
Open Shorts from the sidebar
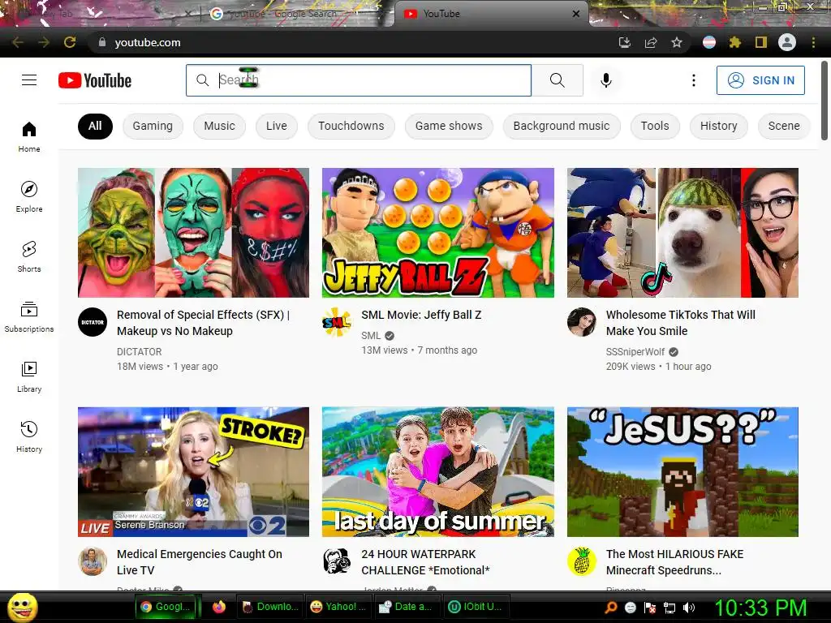[29, 257]
